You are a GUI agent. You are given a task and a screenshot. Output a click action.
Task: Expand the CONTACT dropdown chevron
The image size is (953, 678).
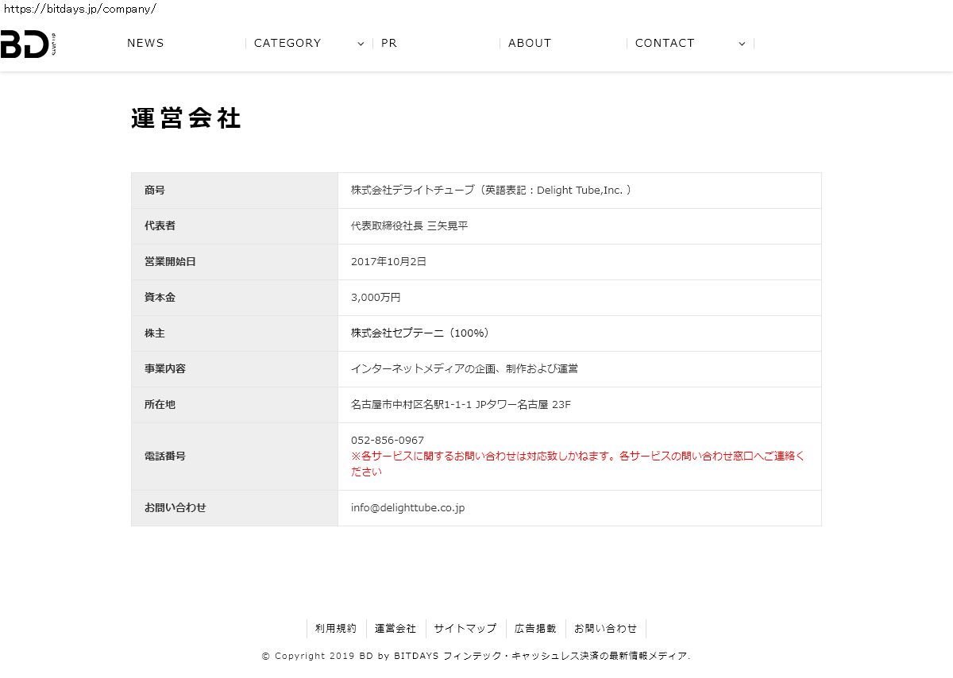point(742,44)
